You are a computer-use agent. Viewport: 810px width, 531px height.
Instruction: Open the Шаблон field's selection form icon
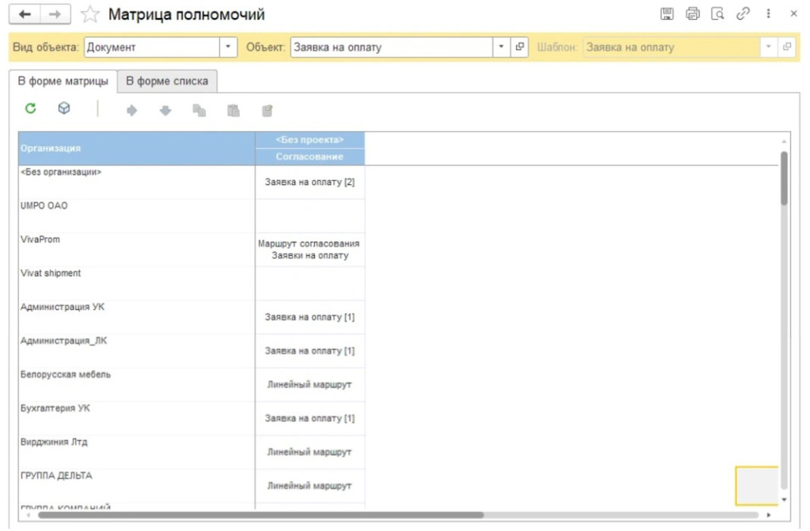click(x=787, y=47)
